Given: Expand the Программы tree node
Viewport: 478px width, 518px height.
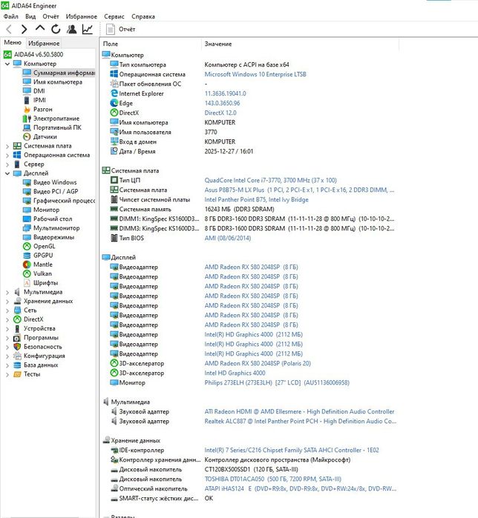Looking at the screenshot, I should tap(7, 338).
